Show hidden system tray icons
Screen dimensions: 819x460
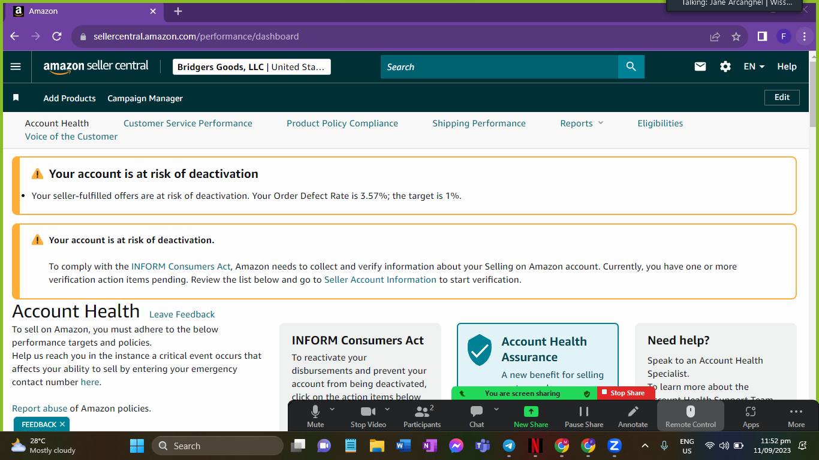coord(645,446)
